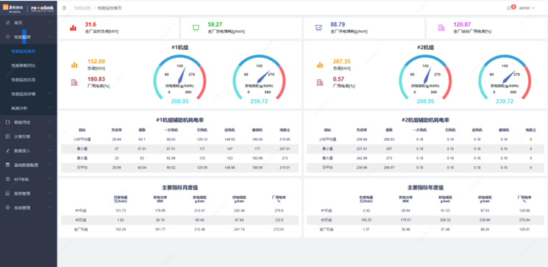Screen dimensions: 548x267
Task: Click the home icon in the sidebar
Action: click(7, 23)
